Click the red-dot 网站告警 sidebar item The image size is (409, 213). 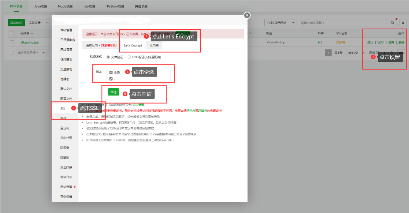click(x=66, y=187)
